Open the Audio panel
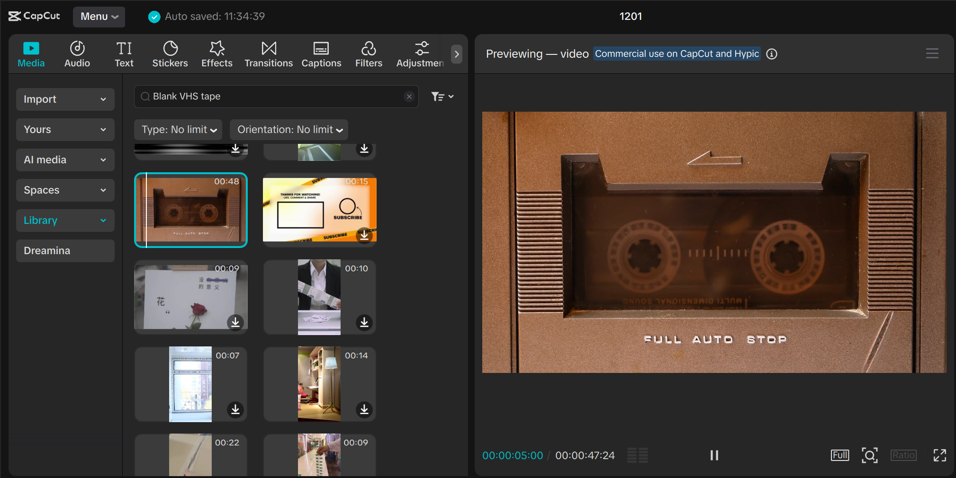The height and width of the screenshot is (478, 956). pyautogui.click(x=77, y=53)
